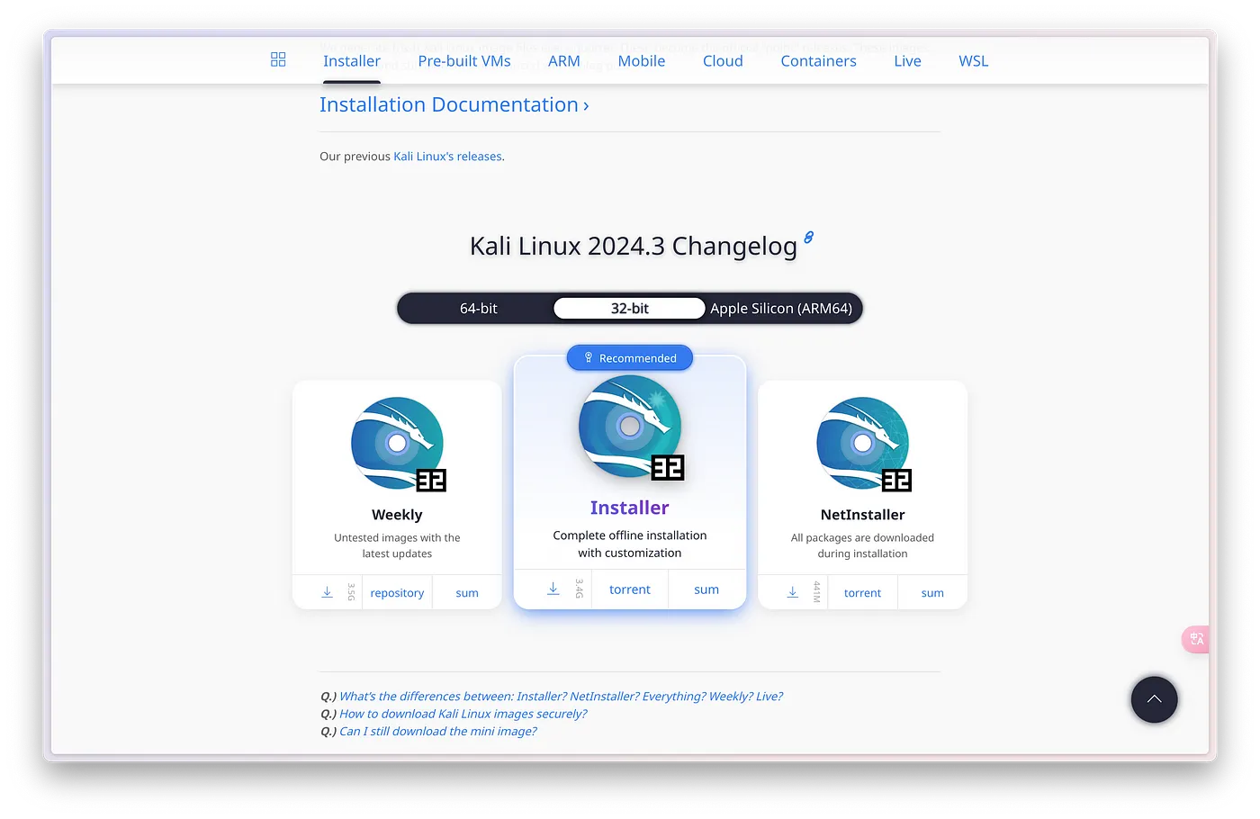This screenshot has height=819, width=1260.
Task: View the Installer image sum
Action: 706,589
